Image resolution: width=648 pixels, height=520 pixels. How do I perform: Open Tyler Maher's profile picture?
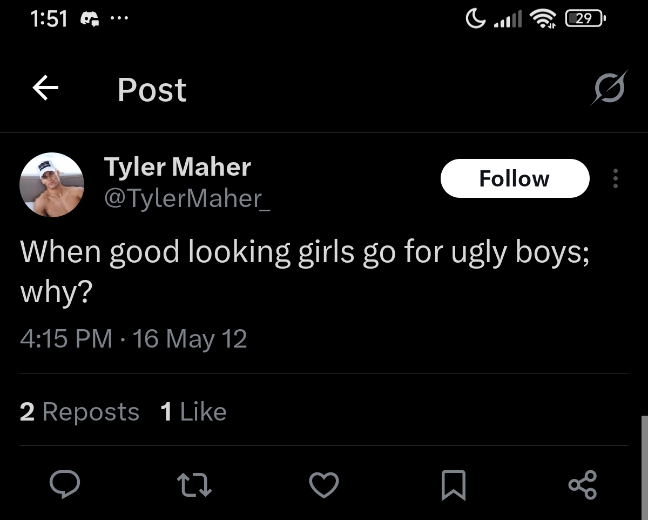click(52, 185)
